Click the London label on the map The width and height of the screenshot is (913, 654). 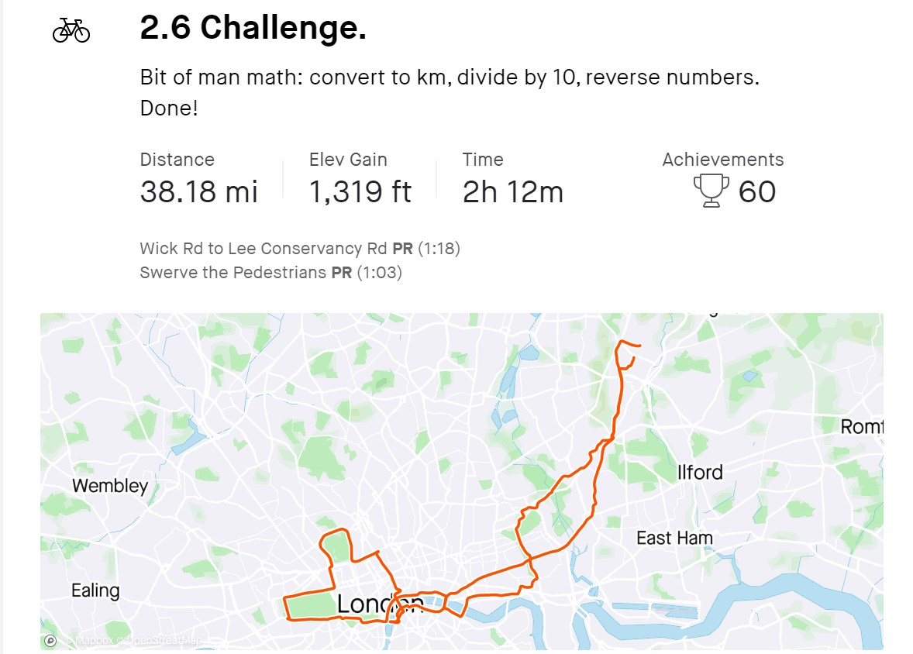tap(380, 604)
